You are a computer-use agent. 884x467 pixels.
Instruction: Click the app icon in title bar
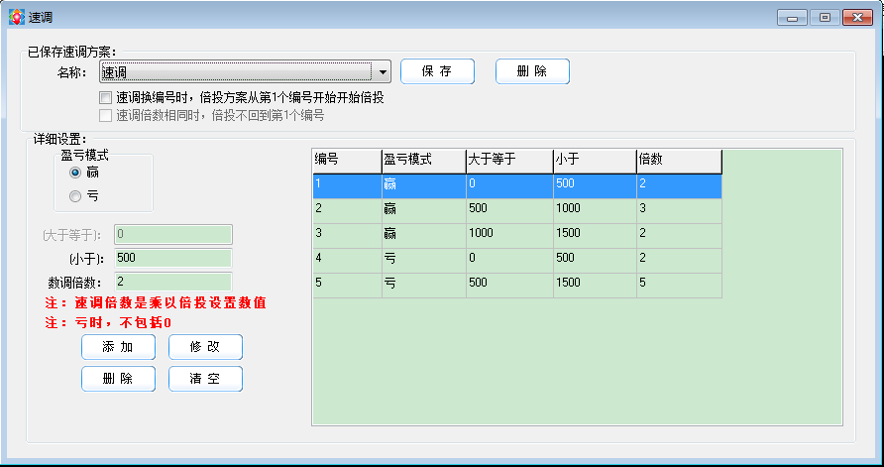point(16,17)
